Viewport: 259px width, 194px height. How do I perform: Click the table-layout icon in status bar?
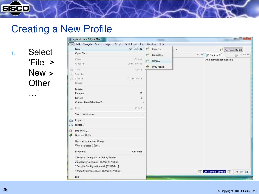pyautogui.click(x=242, y=172)
